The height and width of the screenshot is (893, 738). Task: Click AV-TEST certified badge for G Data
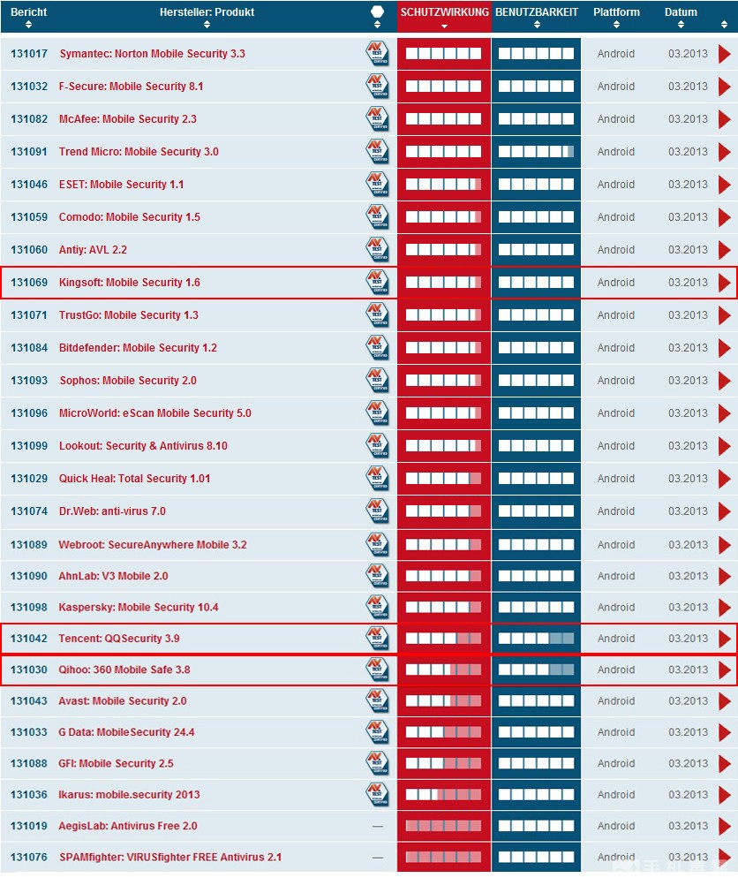377,732
